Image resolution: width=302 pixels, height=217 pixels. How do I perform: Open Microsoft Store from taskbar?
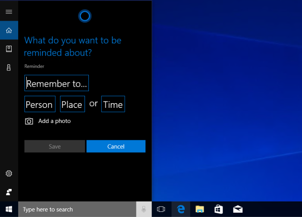tap(219, 209)
